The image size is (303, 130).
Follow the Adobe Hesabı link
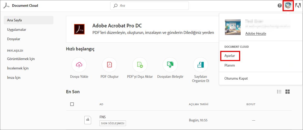tap(256, 33)
